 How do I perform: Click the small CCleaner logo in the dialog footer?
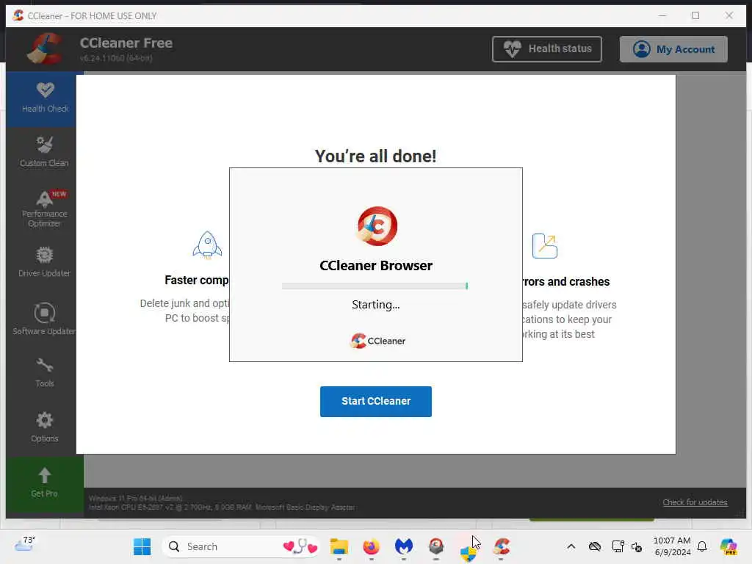pos(378,341)
